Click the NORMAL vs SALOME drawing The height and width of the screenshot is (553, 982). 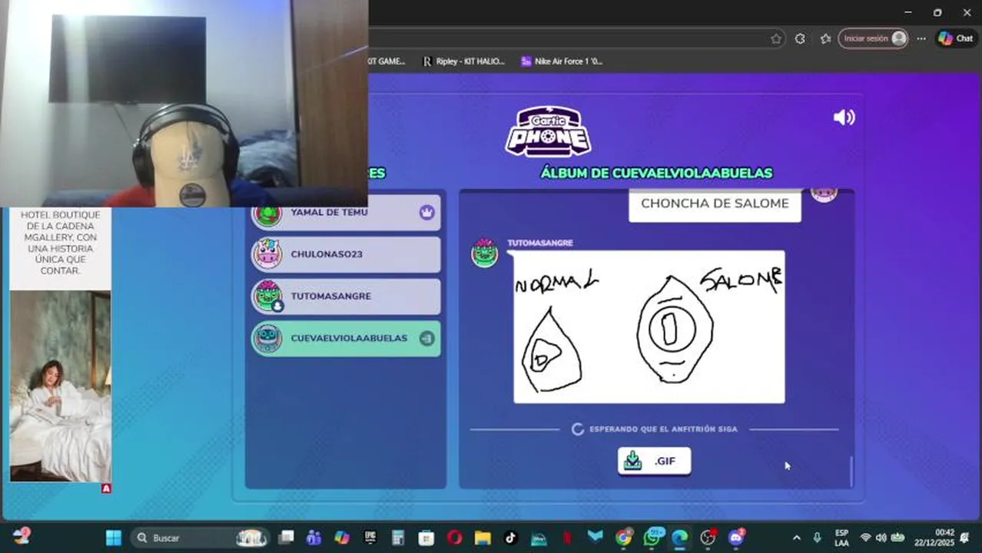coord(649,326)
